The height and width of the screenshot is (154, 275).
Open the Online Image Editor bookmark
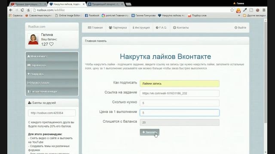(x=68, y=15)
